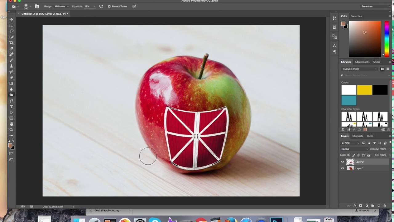This screenshot has width=394, height=222.
Task: Select the Clone Stamp tool
Action: 11,66
